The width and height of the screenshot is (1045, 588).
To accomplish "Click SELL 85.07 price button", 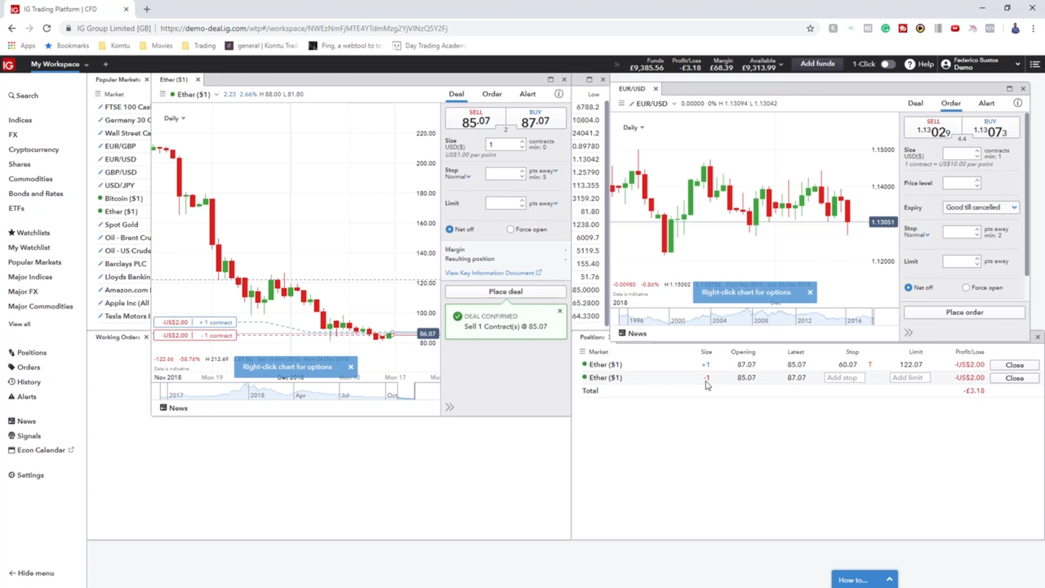I will pyautogui.click(x=476, y=118).
